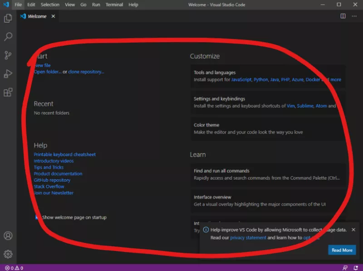Open the editor More Actions ellipsis
363x271 pixels.
point(354,16)
